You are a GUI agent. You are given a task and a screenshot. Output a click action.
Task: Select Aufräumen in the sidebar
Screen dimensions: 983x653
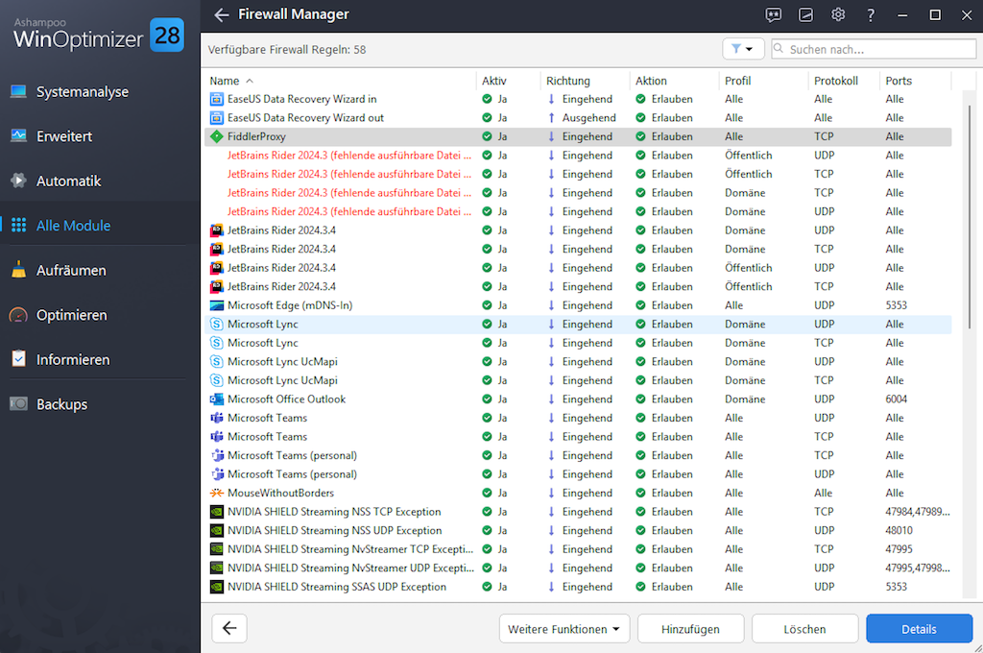tap(70, 271)
